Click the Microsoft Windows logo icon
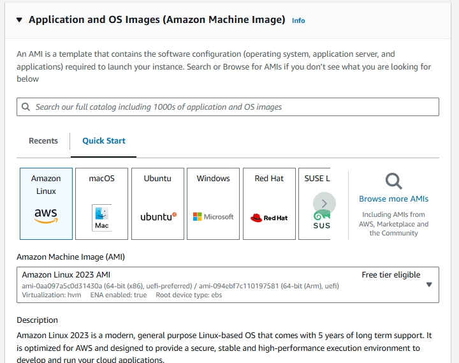 [214, 217]
